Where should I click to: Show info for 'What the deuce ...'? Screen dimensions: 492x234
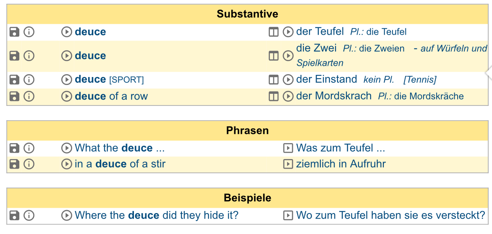click(29, 148)
